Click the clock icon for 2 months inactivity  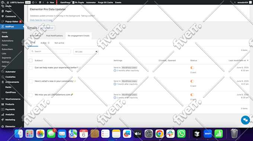click(x=115, y=70)
